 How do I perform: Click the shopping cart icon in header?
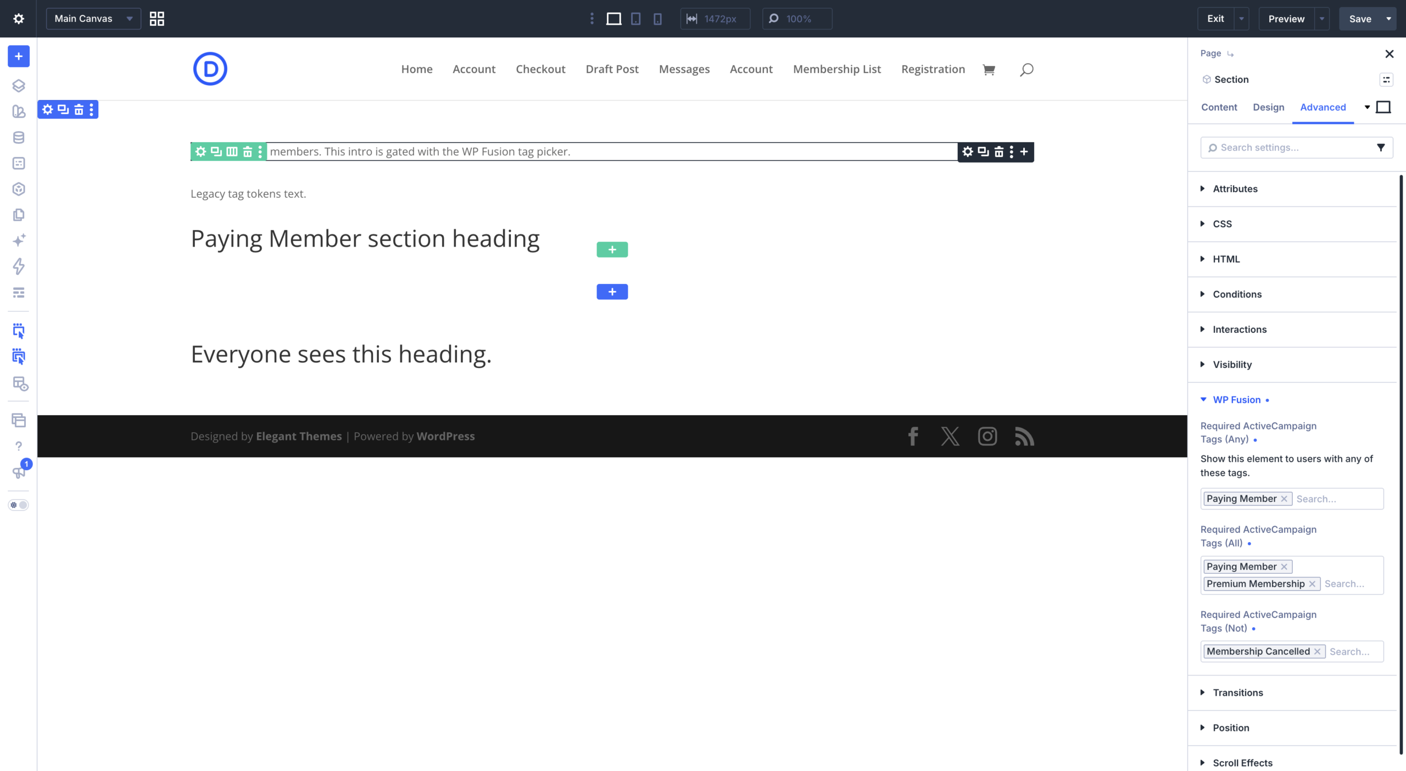989,70
